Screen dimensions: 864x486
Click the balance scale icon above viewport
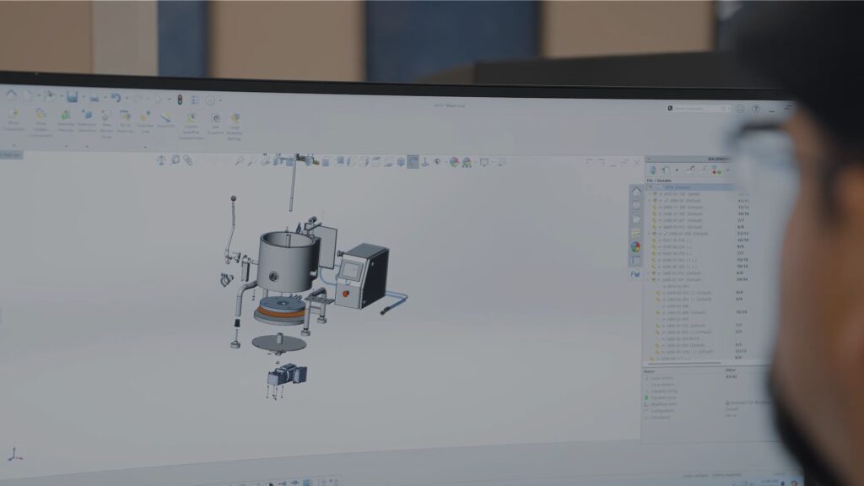[x=161, y=159]
